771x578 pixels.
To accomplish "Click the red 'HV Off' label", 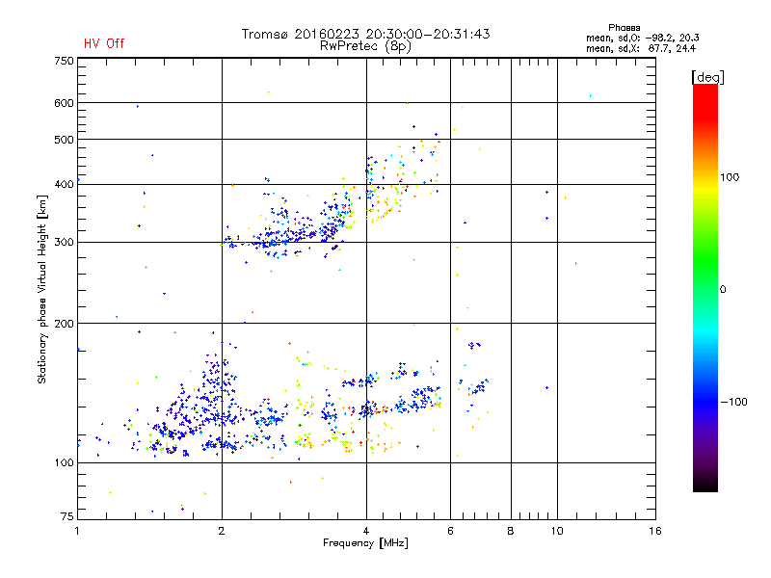I will 104,43.
